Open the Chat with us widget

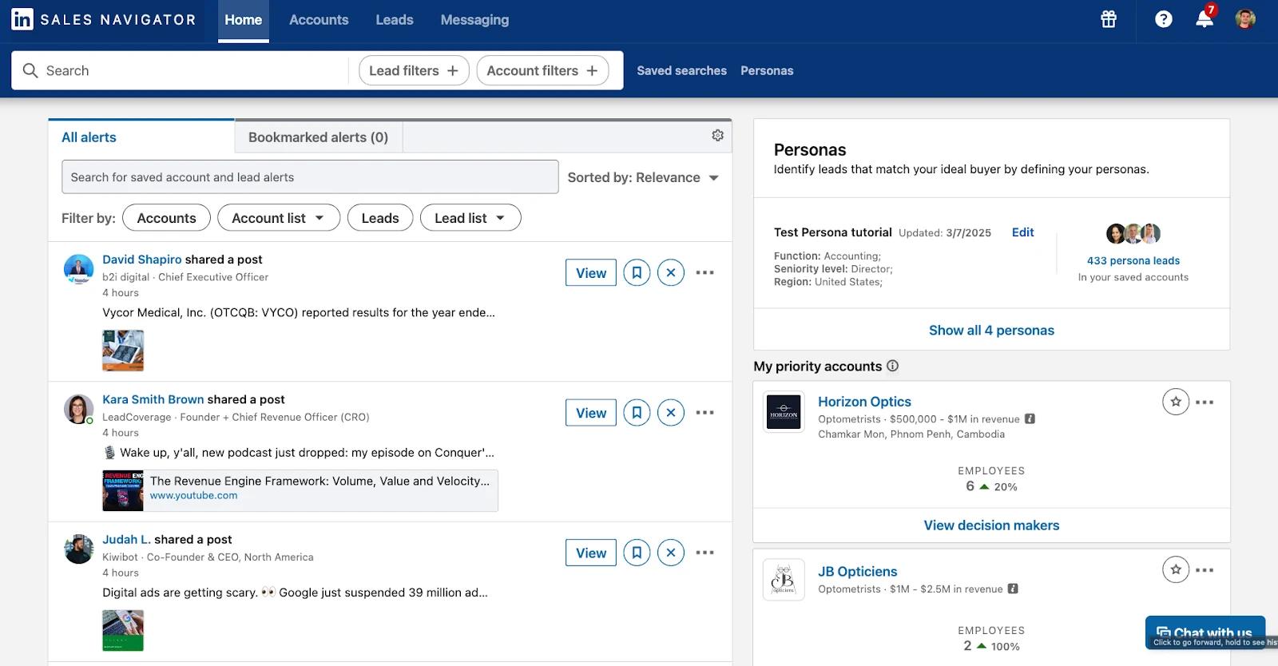pyautogui.click(x=1205, y=632)
